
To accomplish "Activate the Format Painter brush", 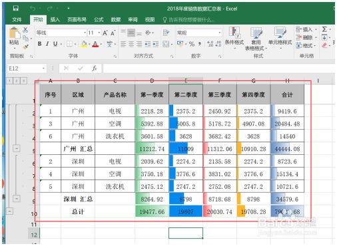I will pos(25,47).
